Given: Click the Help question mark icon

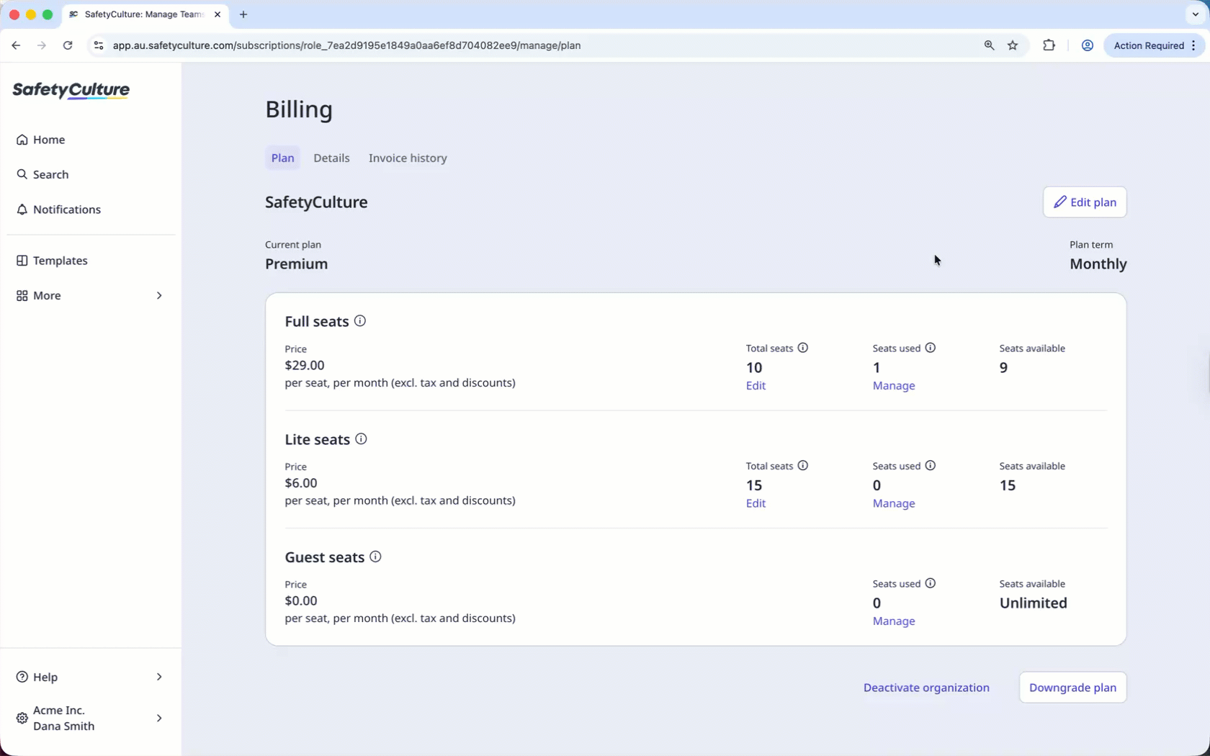Looking at the screenshot, I should coord(22,677).
